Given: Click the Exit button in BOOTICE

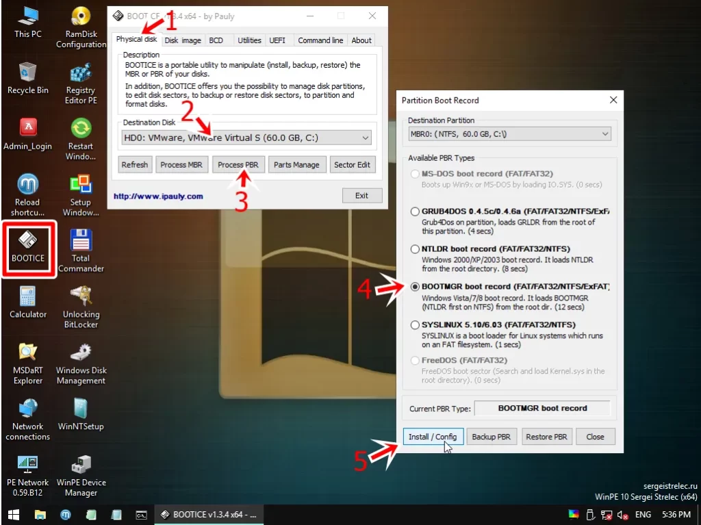Looking at the screenshot, I should click(361, 196).
